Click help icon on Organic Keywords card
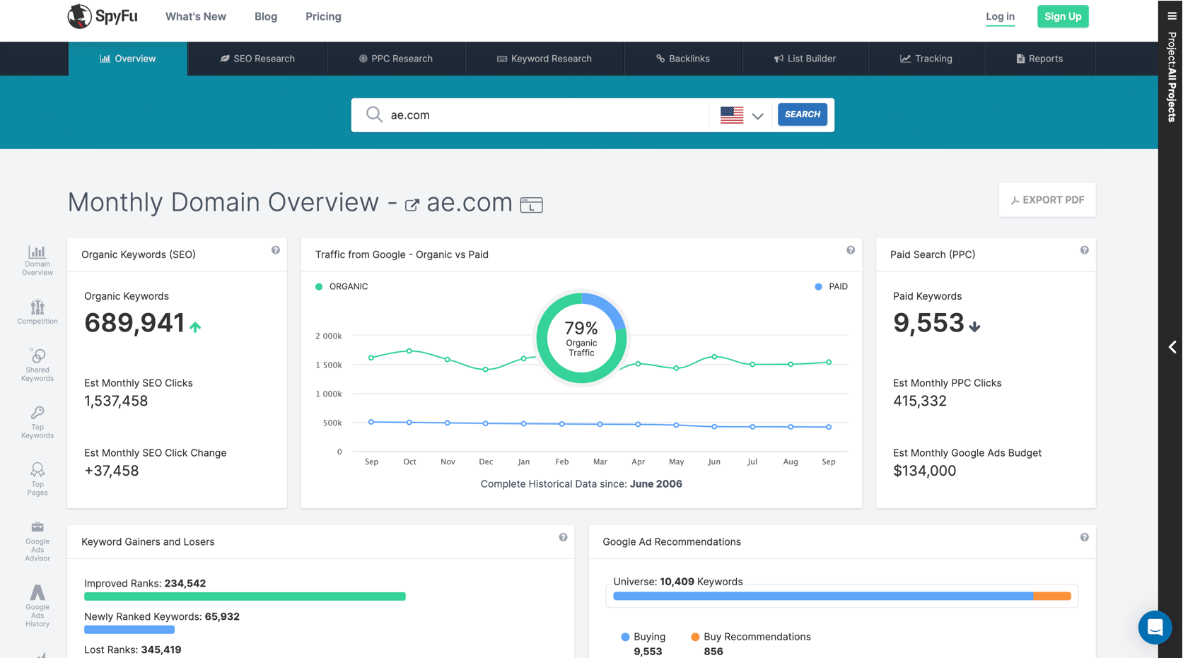This screenshot has height=658, width=1183. coord(276,250)
